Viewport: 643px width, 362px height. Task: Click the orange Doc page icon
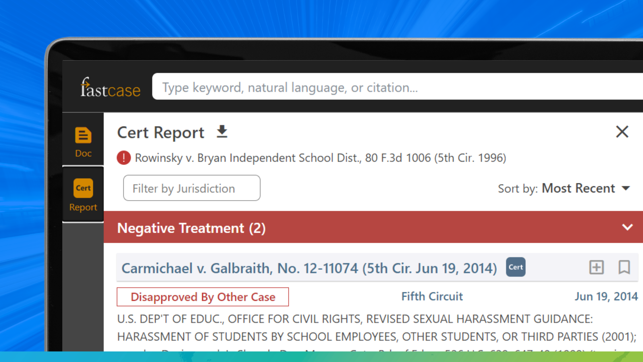pyautogui.click(x=83, y=135)
